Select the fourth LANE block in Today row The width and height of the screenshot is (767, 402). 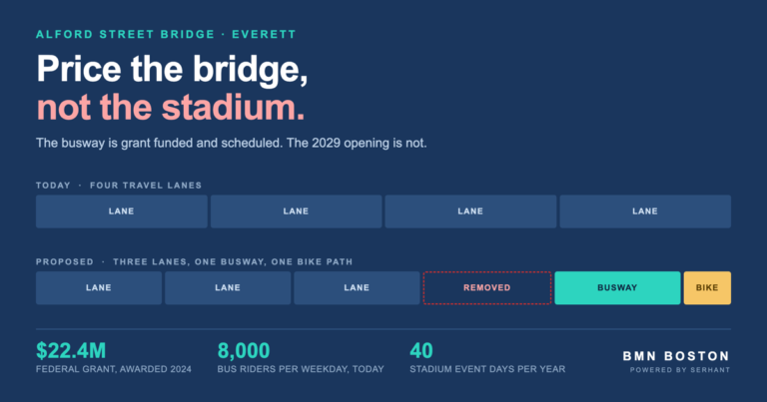645,211
